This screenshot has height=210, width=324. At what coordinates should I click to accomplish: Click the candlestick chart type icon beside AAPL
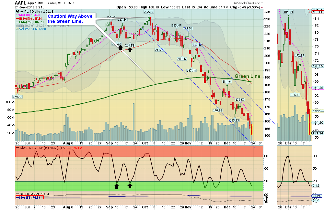[x=17, y=12]
